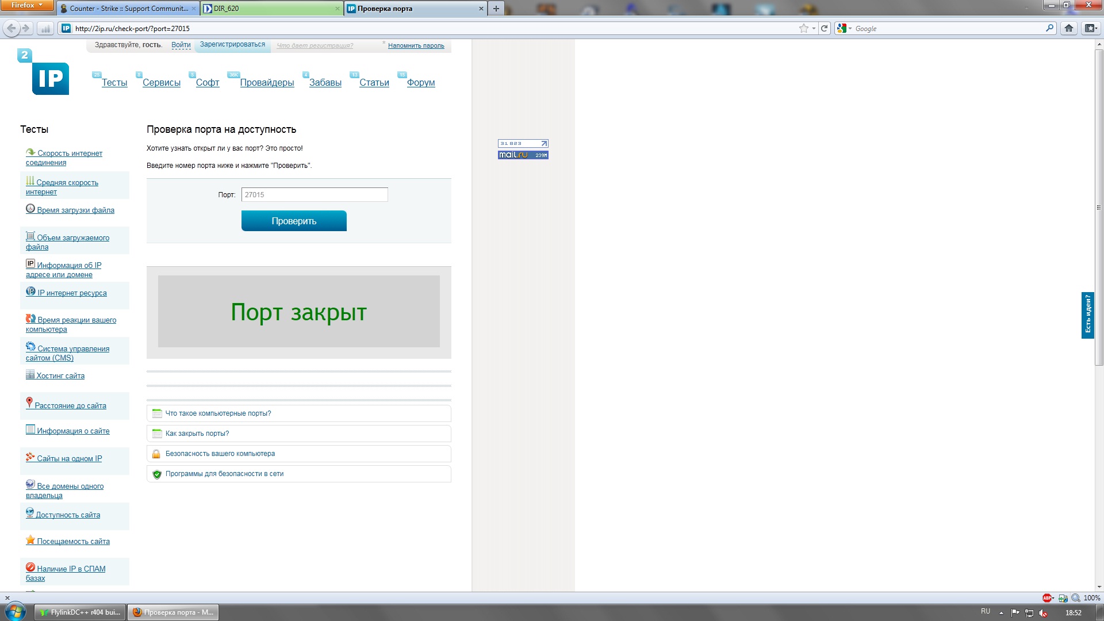The height and width of the screenshot is (621, 1104).
Task: Open Наличие IP в СПАМ базах link
Action: pyautogui.click(x=66, y=573)
